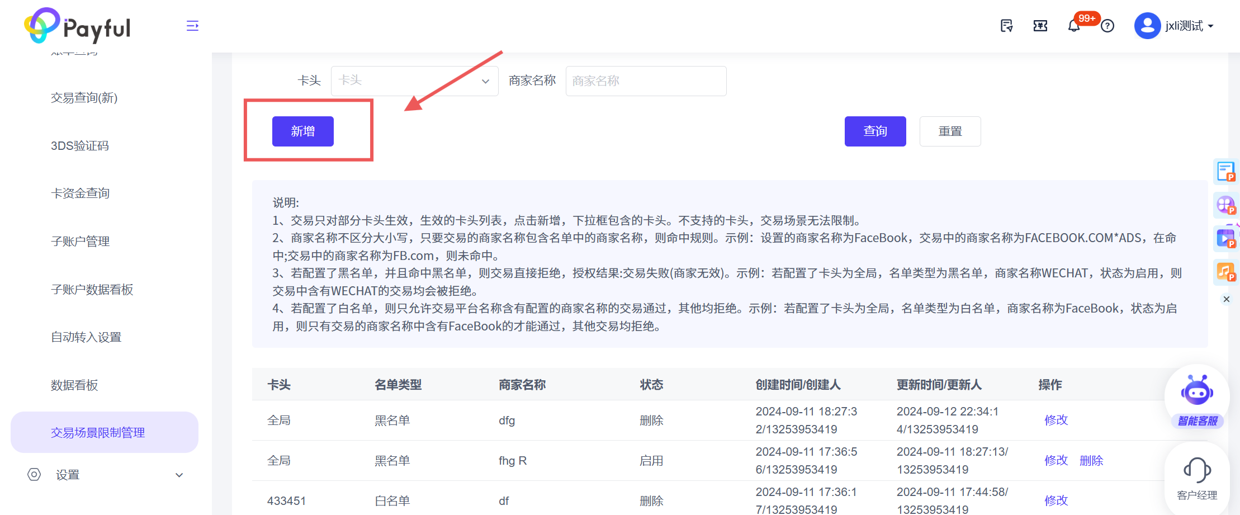This screenshot has width=1240, height=515.
Task: Click the 状态 column header
Action: pos(651,385)
